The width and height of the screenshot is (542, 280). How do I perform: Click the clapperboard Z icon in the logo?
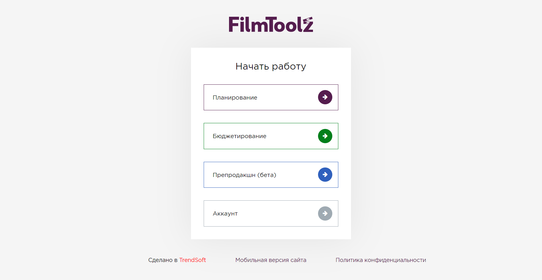click(308, 24)
